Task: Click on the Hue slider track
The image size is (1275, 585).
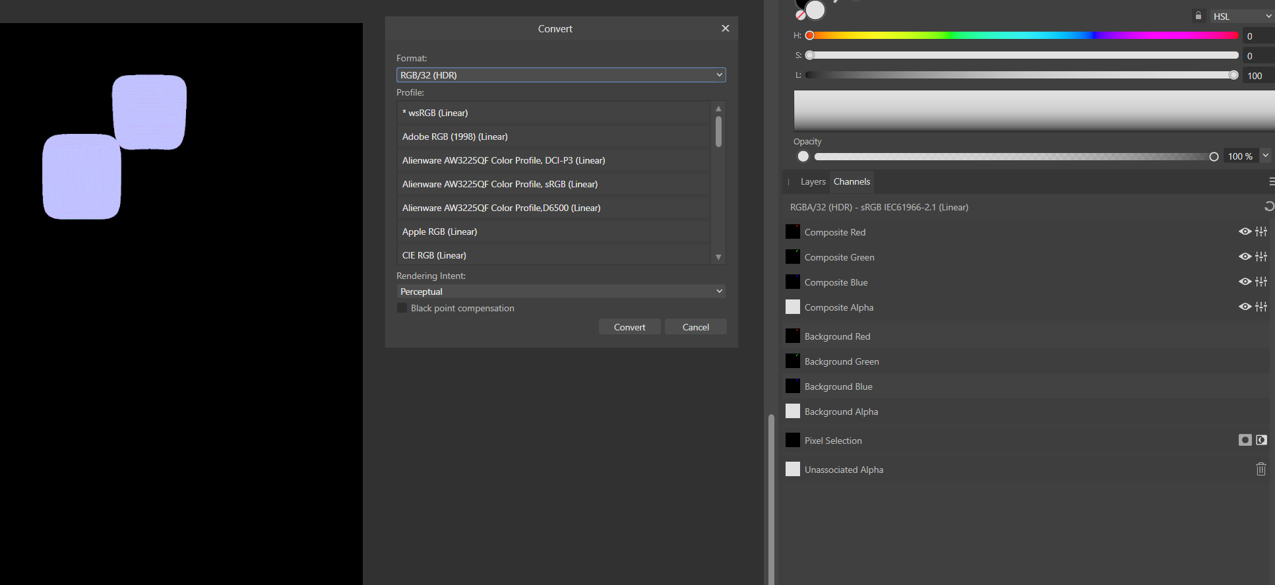Action: click(1022, 36)
